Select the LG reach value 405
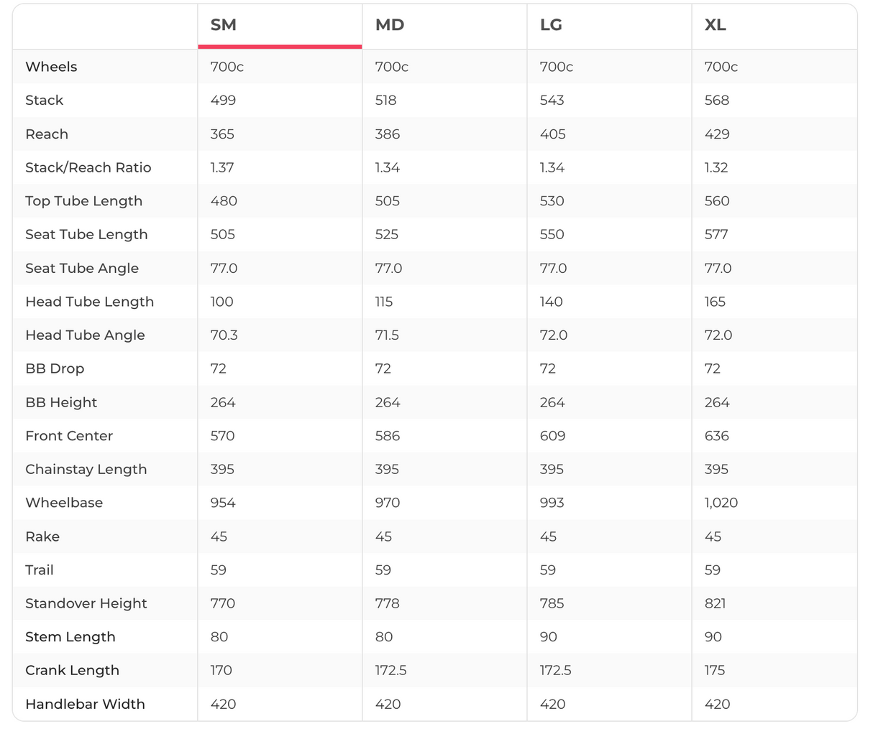873x734 pixels. tap(552, 134)
